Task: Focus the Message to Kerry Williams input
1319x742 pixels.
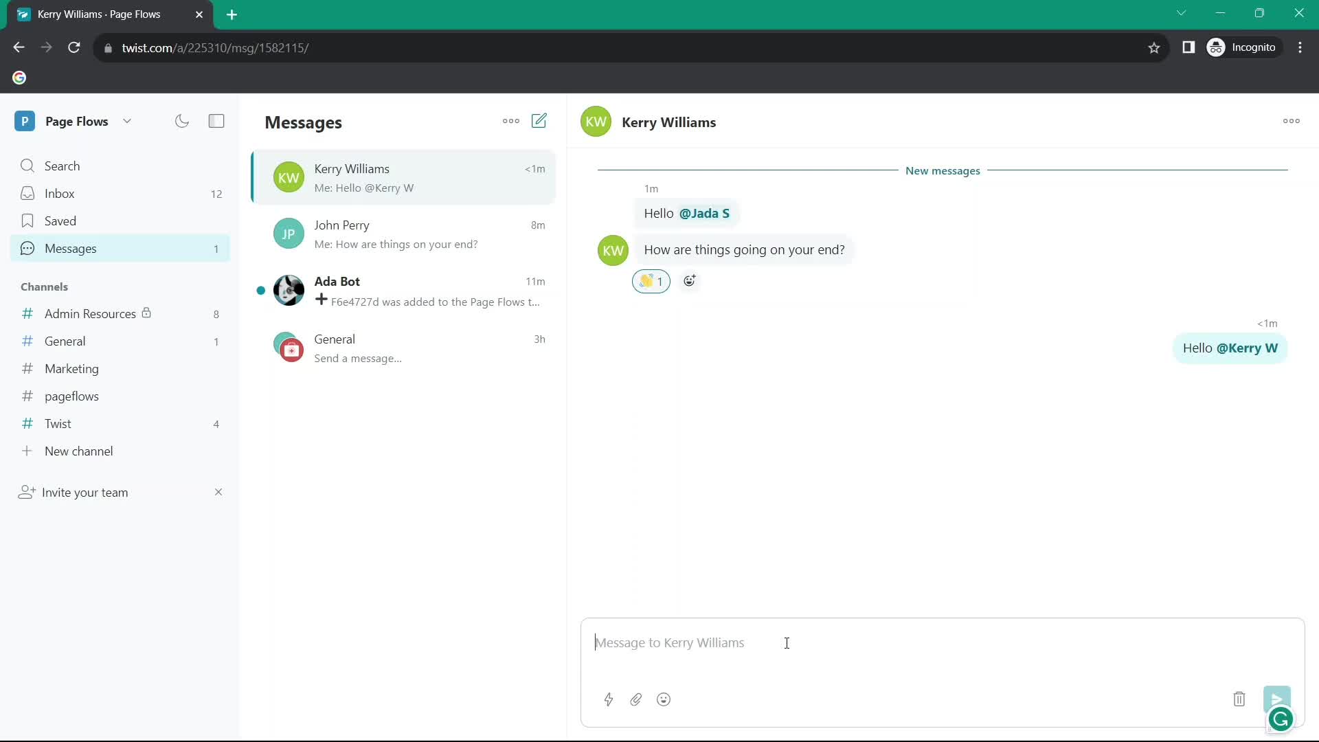Action: click(x=942, y=643)
